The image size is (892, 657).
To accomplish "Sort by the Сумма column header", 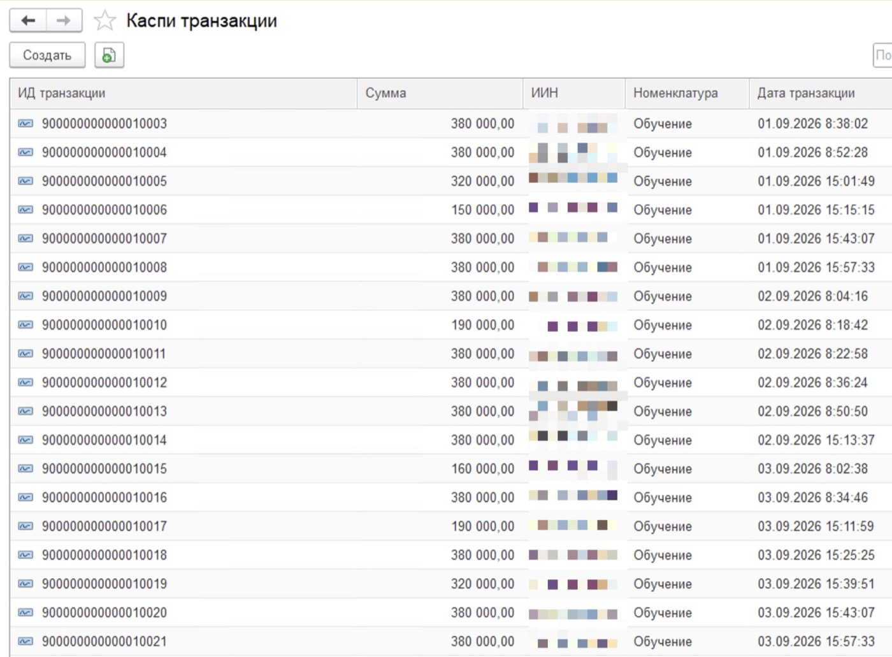I will point(440,93).
